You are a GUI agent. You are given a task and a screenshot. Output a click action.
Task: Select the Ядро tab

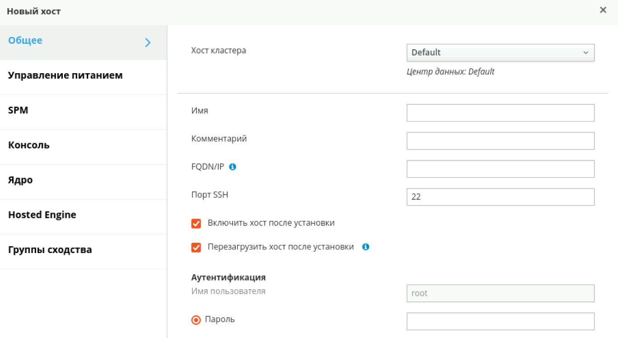(x=20, y=180)
